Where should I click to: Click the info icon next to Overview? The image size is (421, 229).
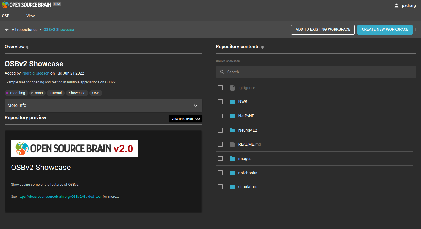pos(27,47)
